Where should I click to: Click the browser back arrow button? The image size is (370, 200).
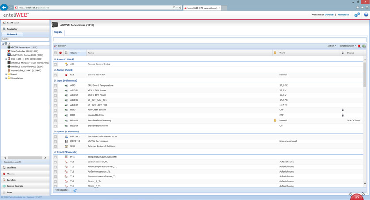(x=4, y=8)
